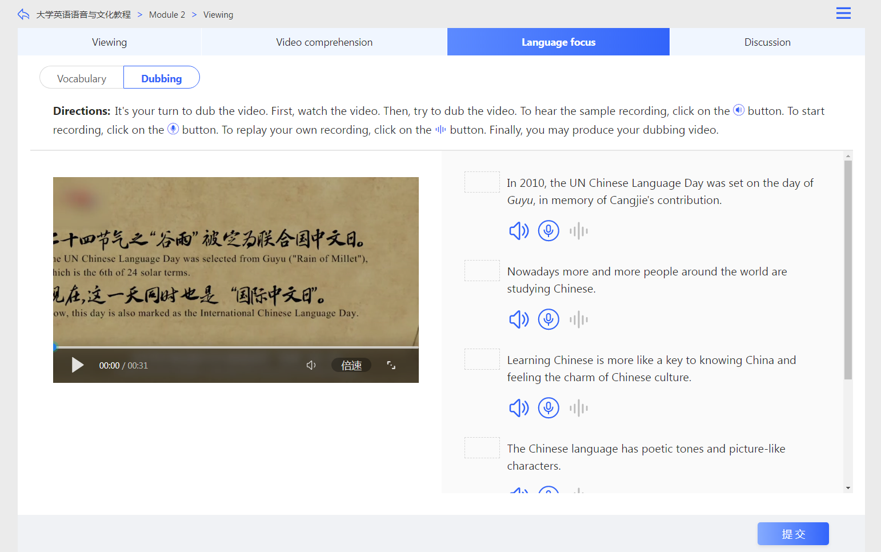Screen dimensions: 881x552
Task: Click the 提交 submit button
Action: coord(793,534)
